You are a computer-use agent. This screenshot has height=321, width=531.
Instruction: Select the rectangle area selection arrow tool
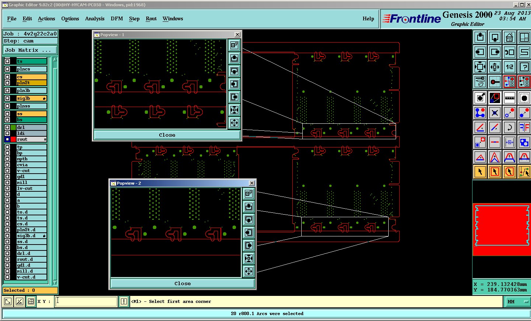coord(495,172)
